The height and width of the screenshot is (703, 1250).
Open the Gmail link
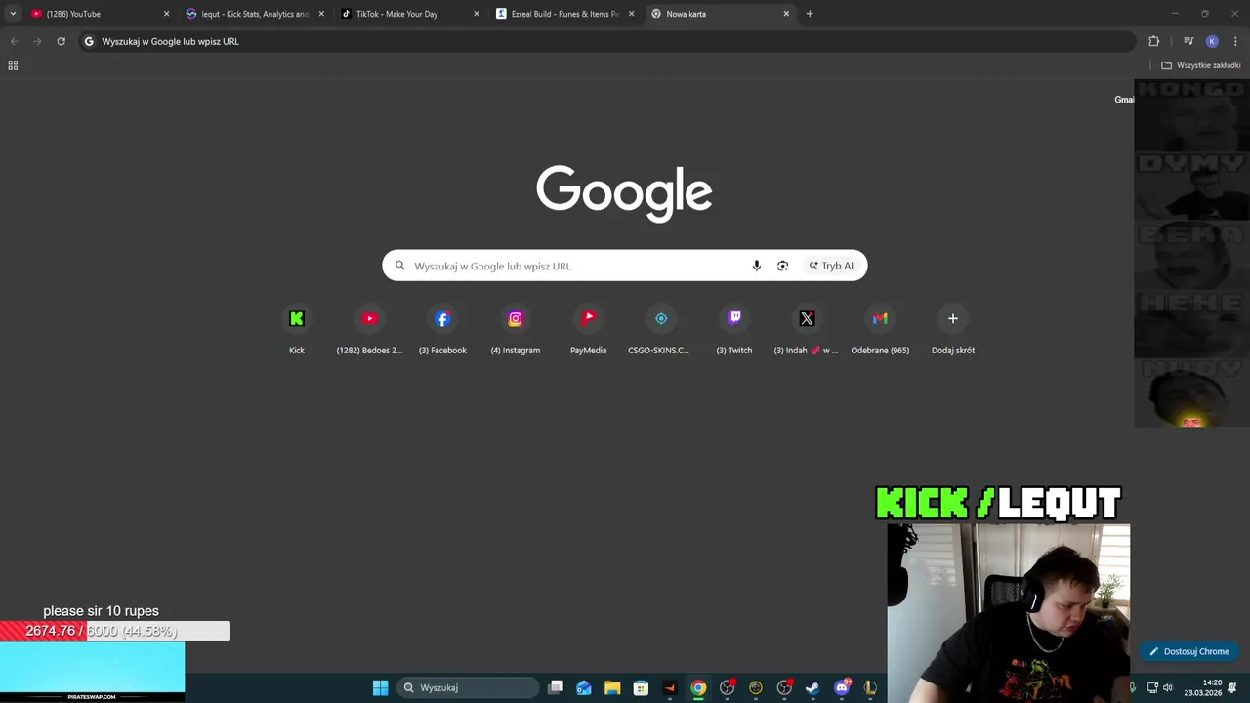(x=1124, y=100)
